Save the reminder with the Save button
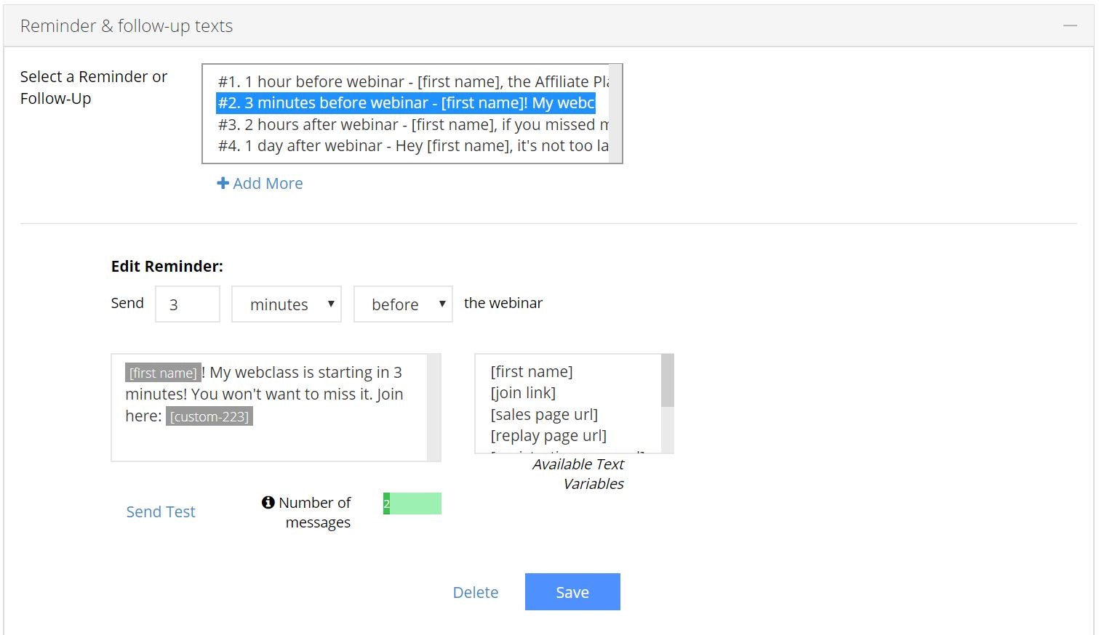Image resolution: width=1099 pixels, height=635 pixels. (x=572, y=591)
